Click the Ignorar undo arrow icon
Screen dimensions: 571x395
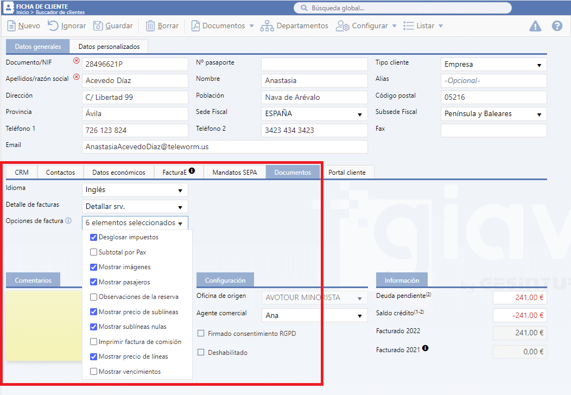(x=53, y=26)
